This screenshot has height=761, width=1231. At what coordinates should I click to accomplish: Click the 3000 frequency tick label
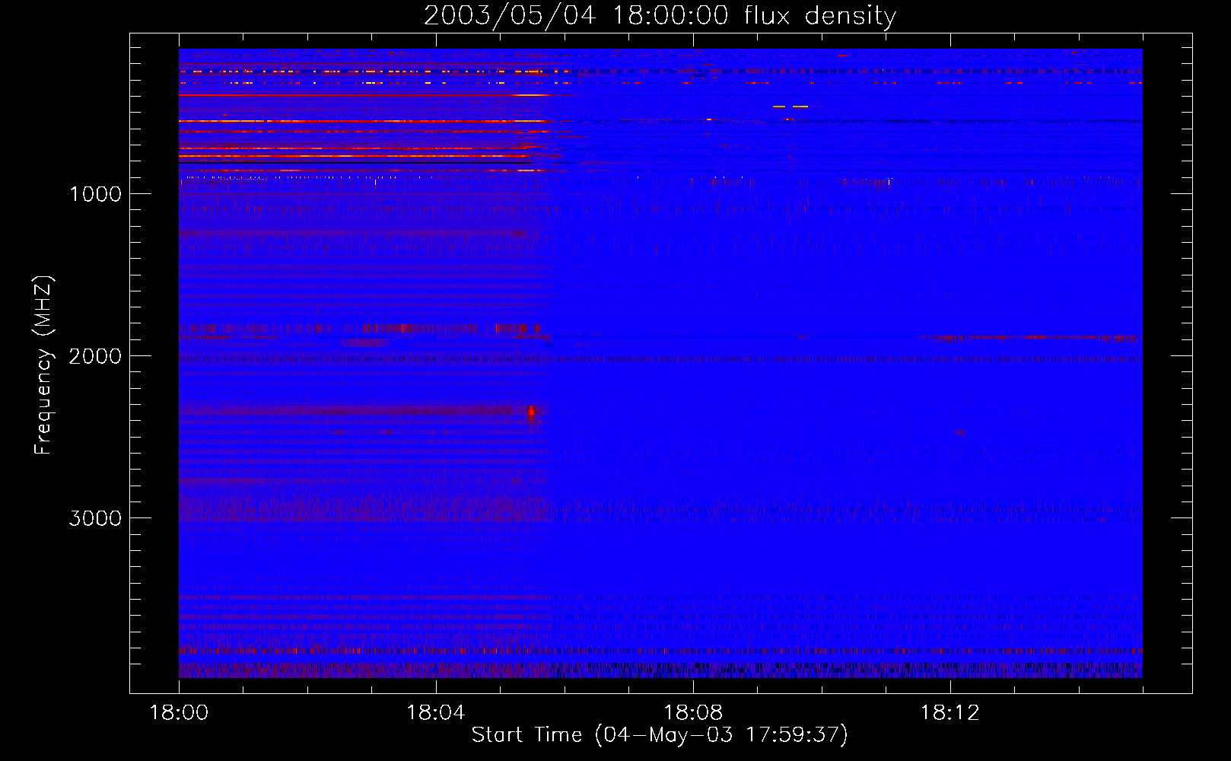pos(94,518)
